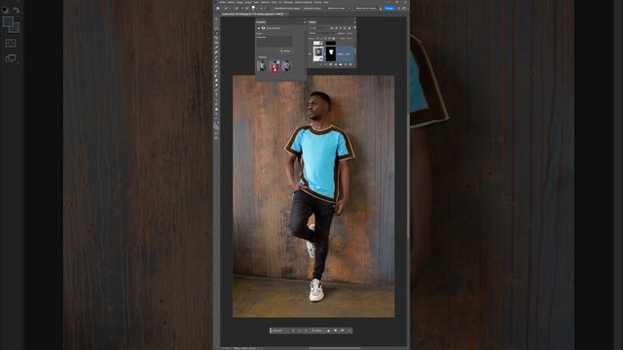This screenshot has width=623, height=350.
Task: Click the last icon on contextual task bar
Action: 349,331
